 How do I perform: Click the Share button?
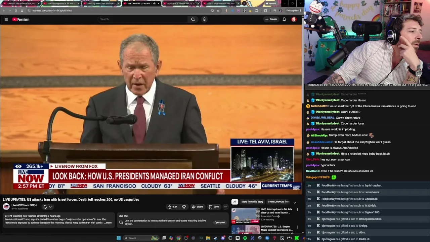tap(197, 207)
